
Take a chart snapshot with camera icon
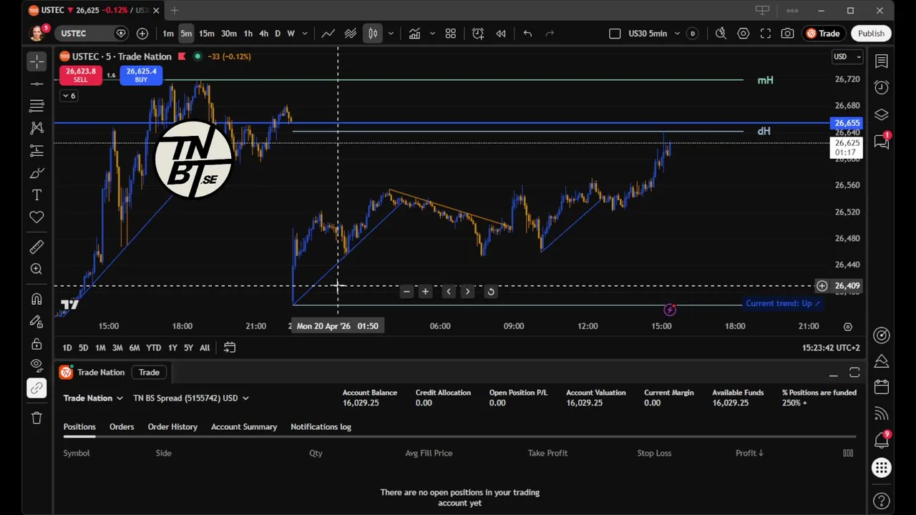tap(787, 34)
